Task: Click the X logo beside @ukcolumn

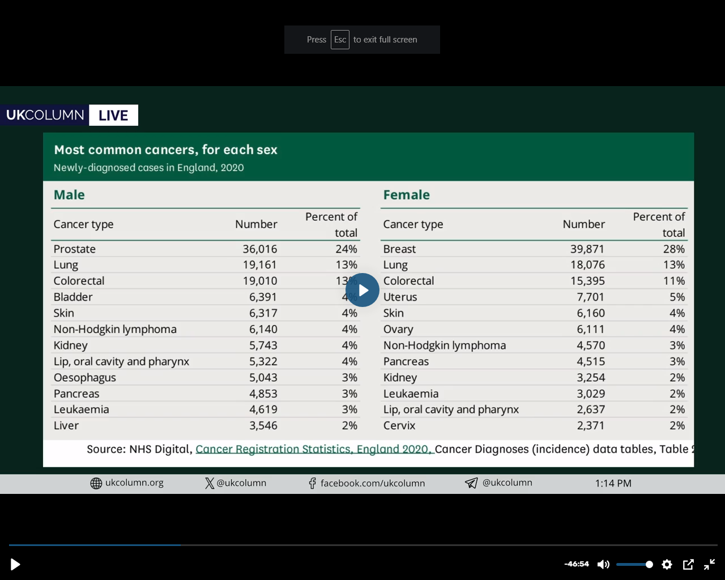Action: point(210,483)
